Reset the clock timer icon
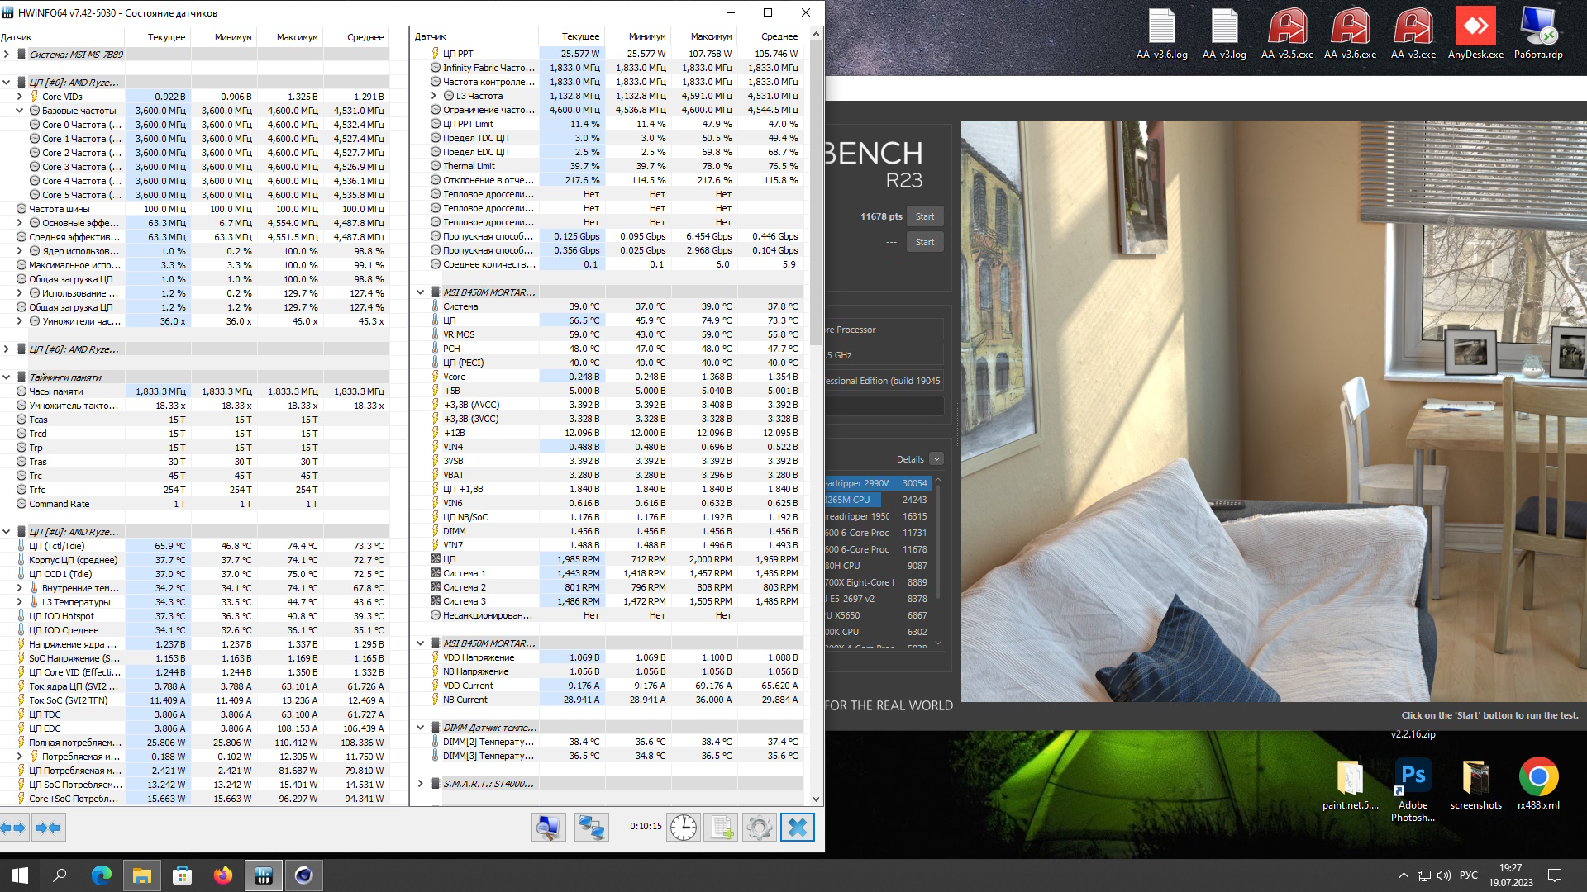The image size is (1587, 892). tap(684, 828)
